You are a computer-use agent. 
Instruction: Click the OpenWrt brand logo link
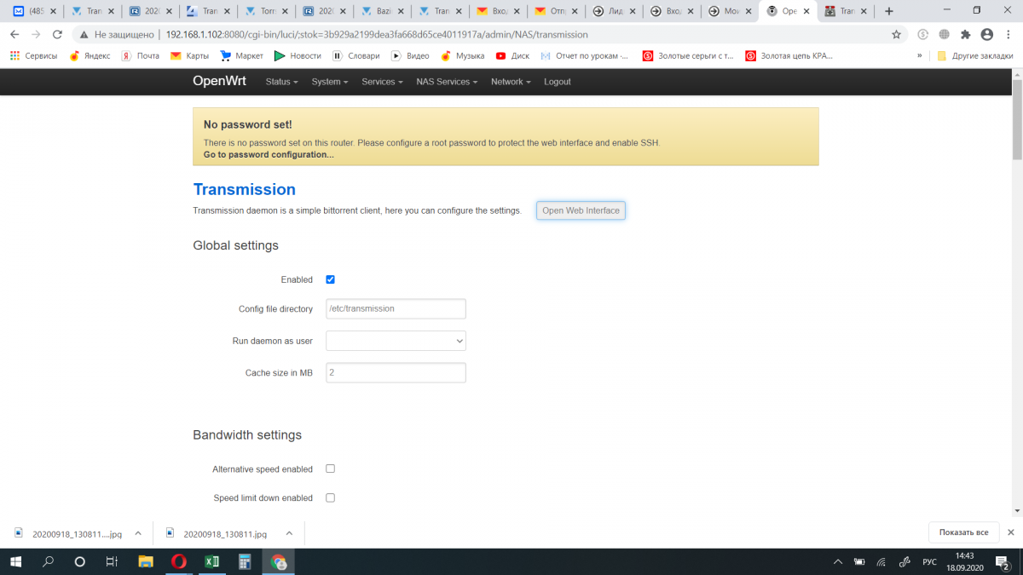221,82
